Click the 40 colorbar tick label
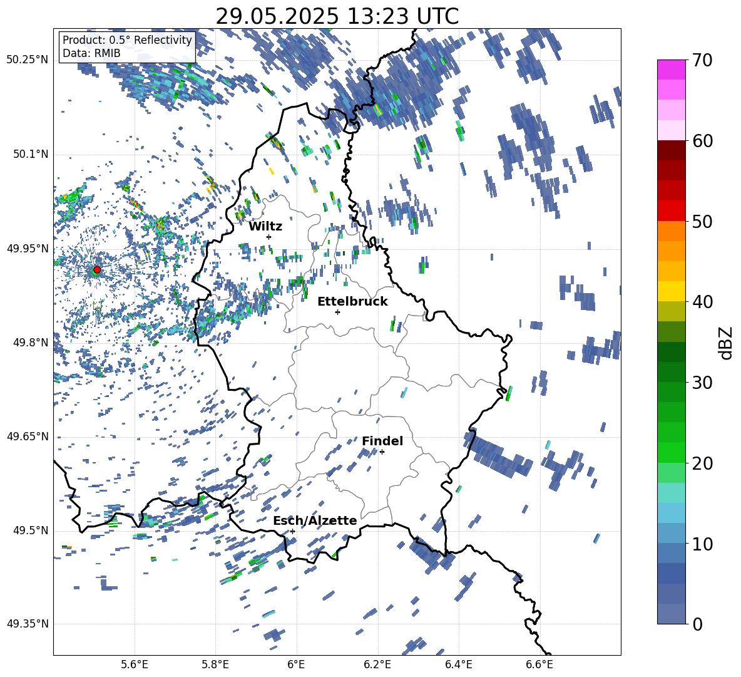The width and height of the screenshot is (741, 677). pos(702,302)
